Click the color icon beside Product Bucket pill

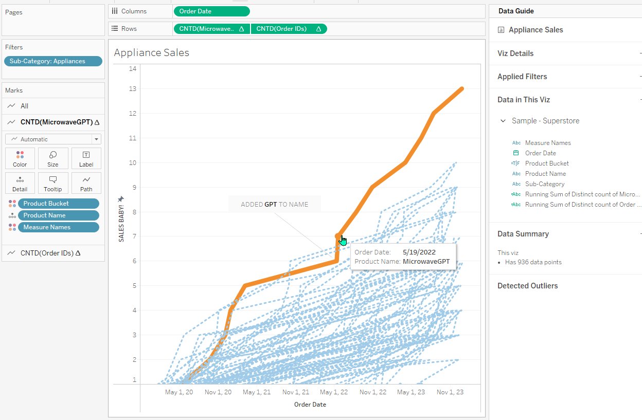tap(12, 204)
